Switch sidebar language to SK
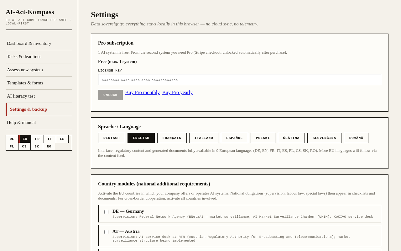The width and height of the screenshot is (401, 251). [37, 147]
